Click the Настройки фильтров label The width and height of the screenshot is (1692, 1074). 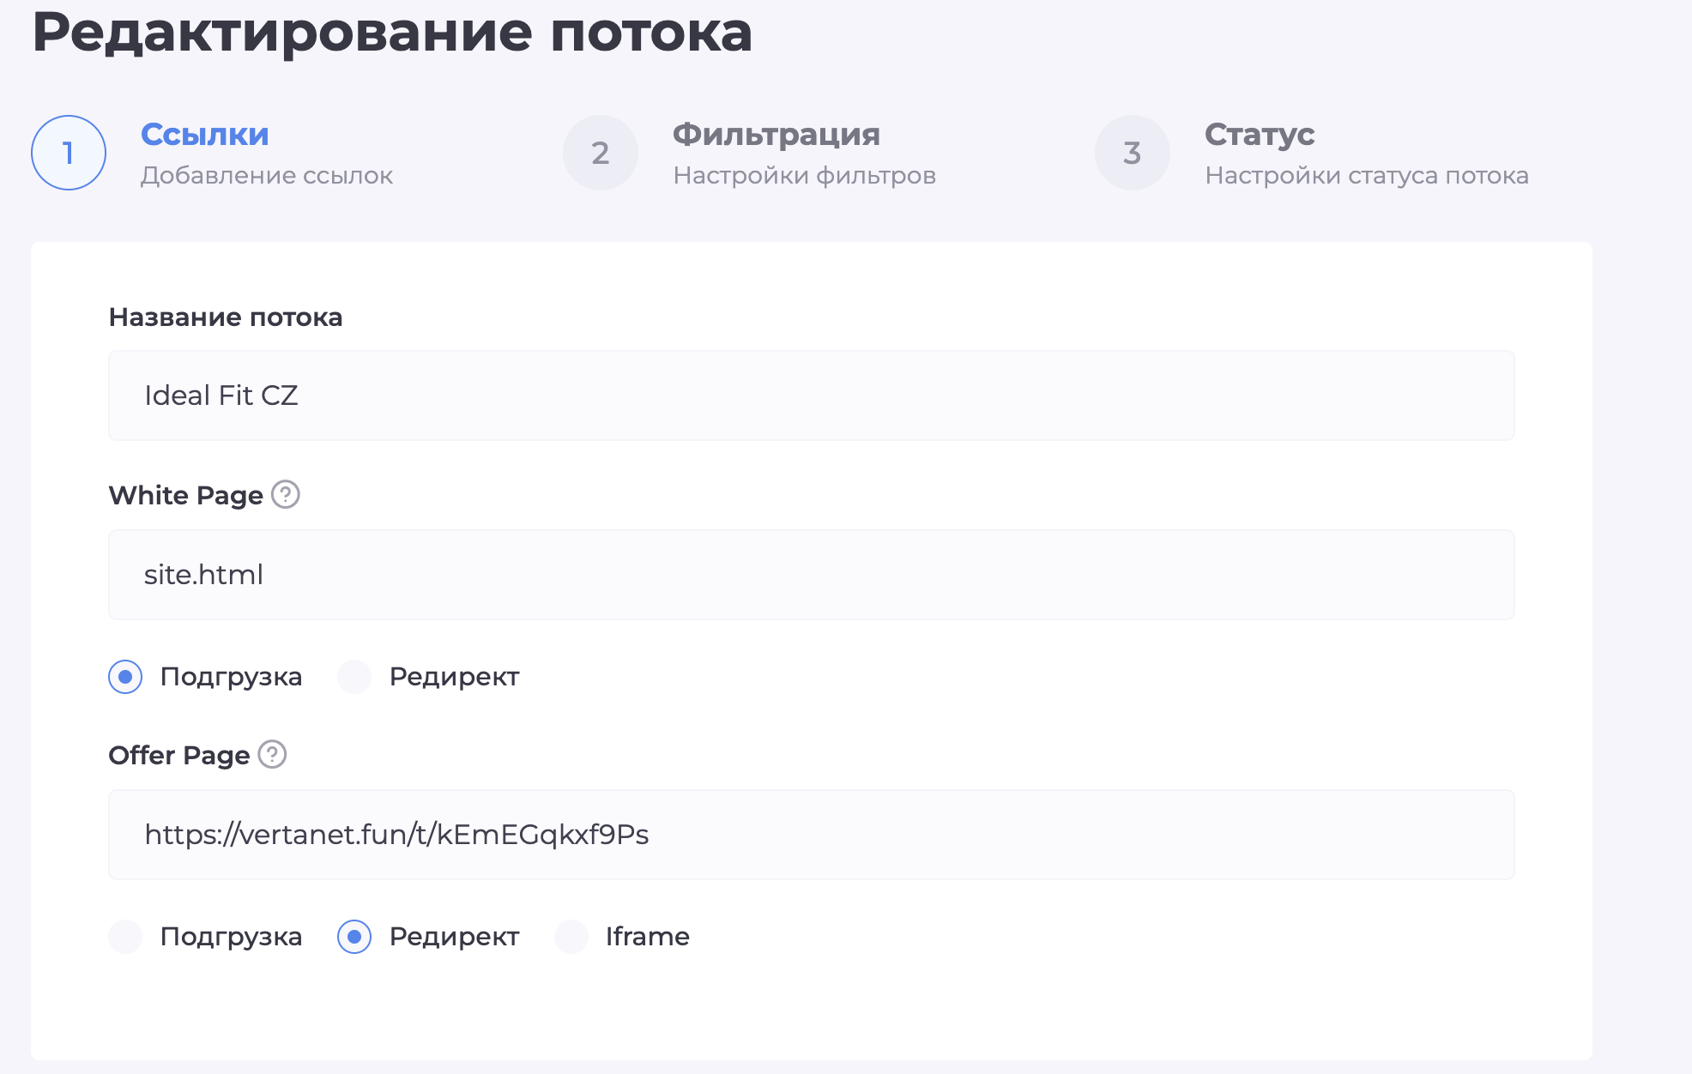click(x=805, y=176)
